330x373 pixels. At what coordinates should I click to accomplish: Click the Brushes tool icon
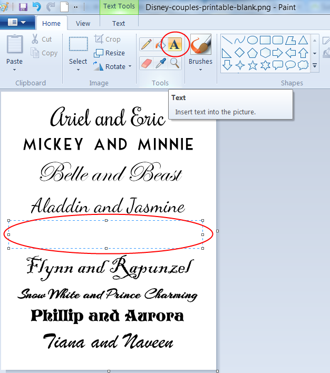coord(201,45)
